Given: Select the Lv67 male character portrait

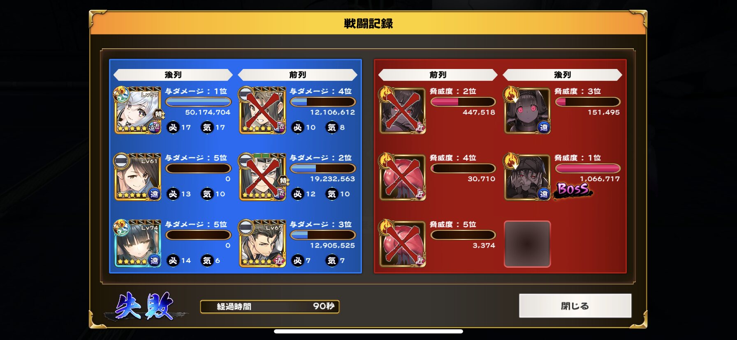Looking at the screenshot, I should click(x=262, y=244).
